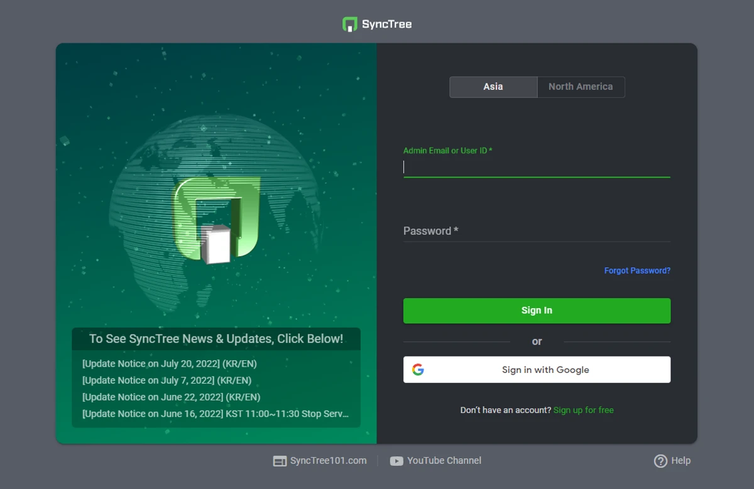754x489 pixels.
Task: Focus the Admin Email or User ID field
Action: click(x=537, y=167)
